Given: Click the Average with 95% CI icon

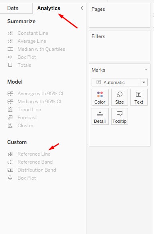Looking at the screenshot, I should 10,94.
